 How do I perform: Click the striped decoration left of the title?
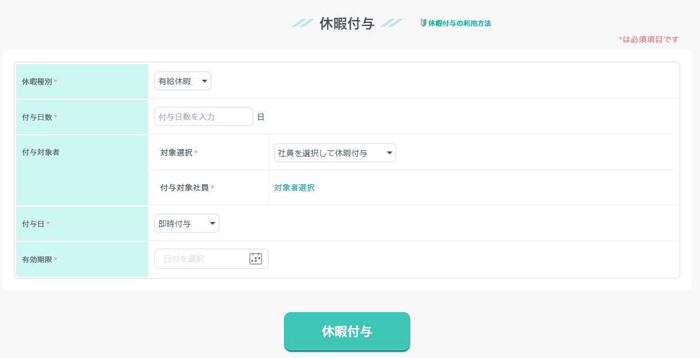point(302,24)
